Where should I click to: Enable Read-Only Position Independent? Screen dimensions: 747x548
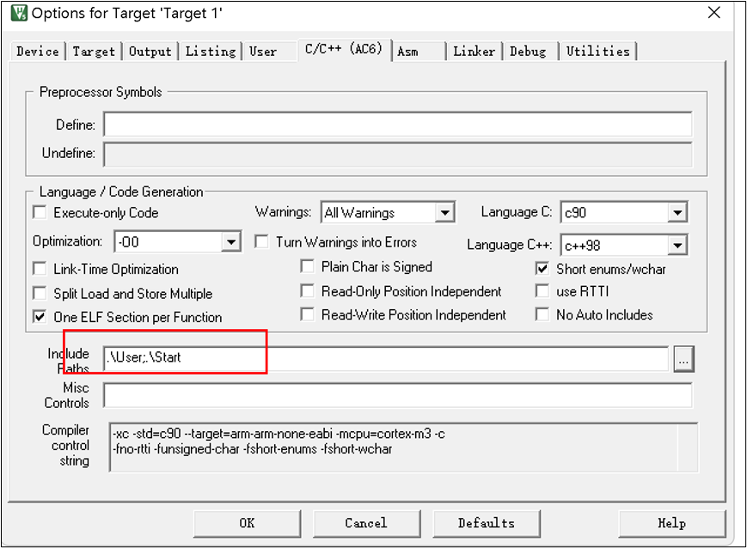tap(308, 290)
